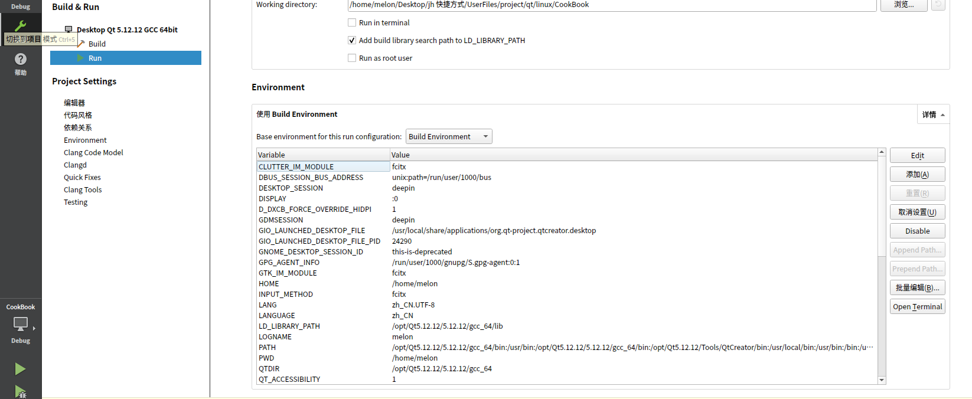Open the Base environment Build Environment dropdown
972x399 pixels.
(x=449, y=136)
